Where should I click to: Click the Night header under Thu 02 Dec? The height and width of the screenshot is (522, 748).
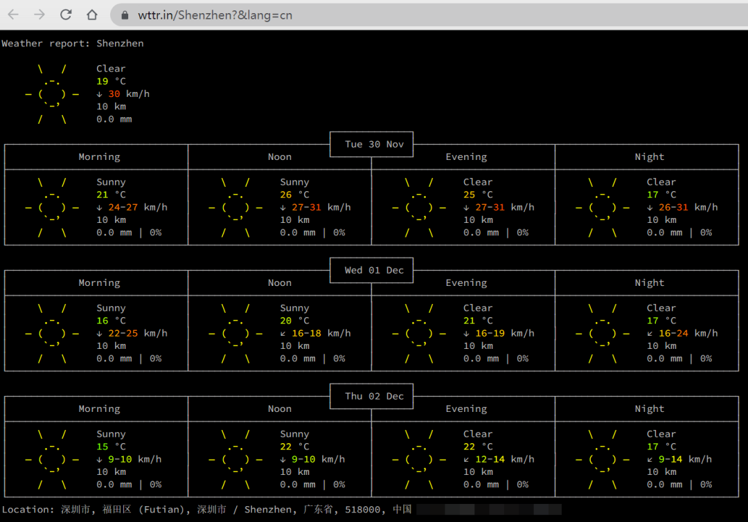649,408
